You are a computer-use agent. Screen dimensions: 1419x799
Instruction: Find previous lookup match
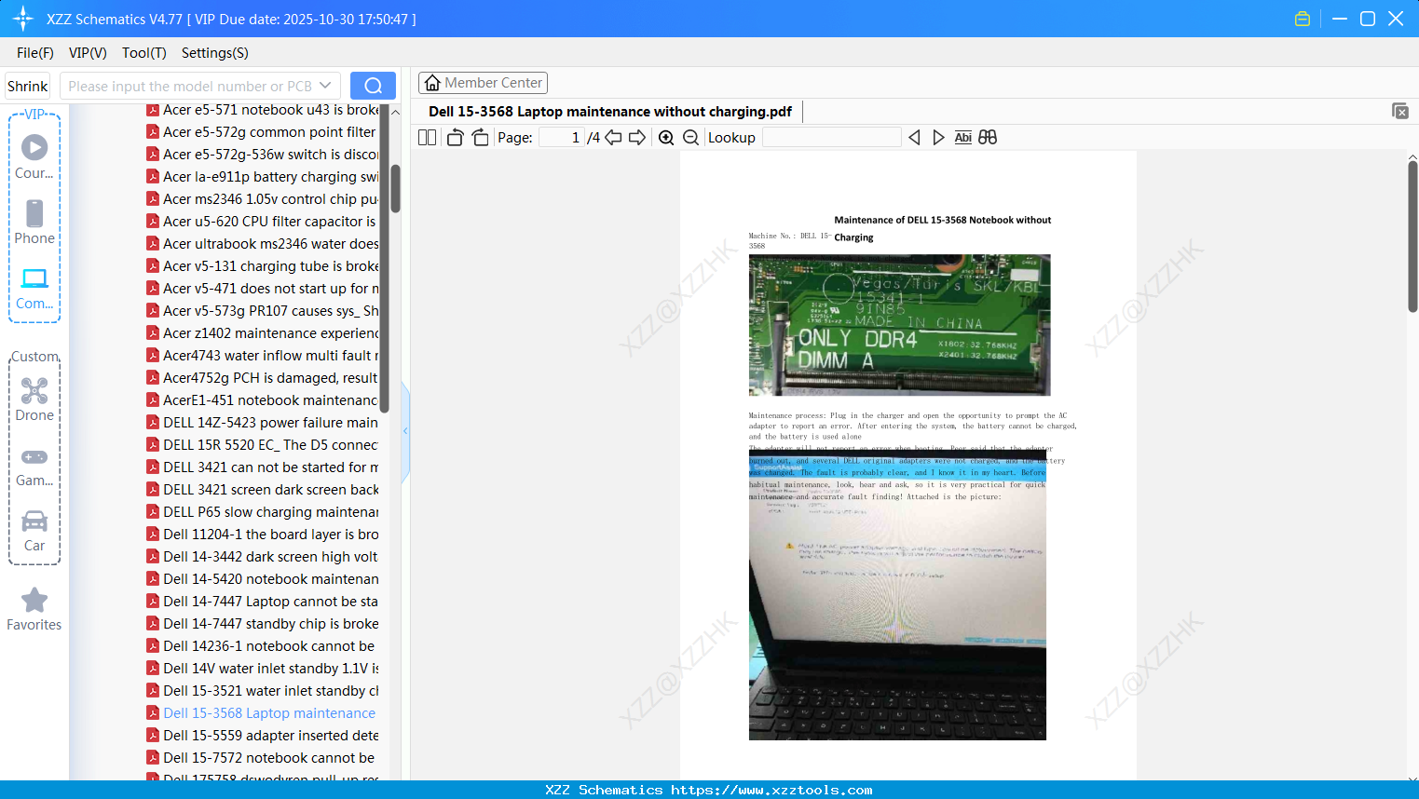tap(914, 138)
